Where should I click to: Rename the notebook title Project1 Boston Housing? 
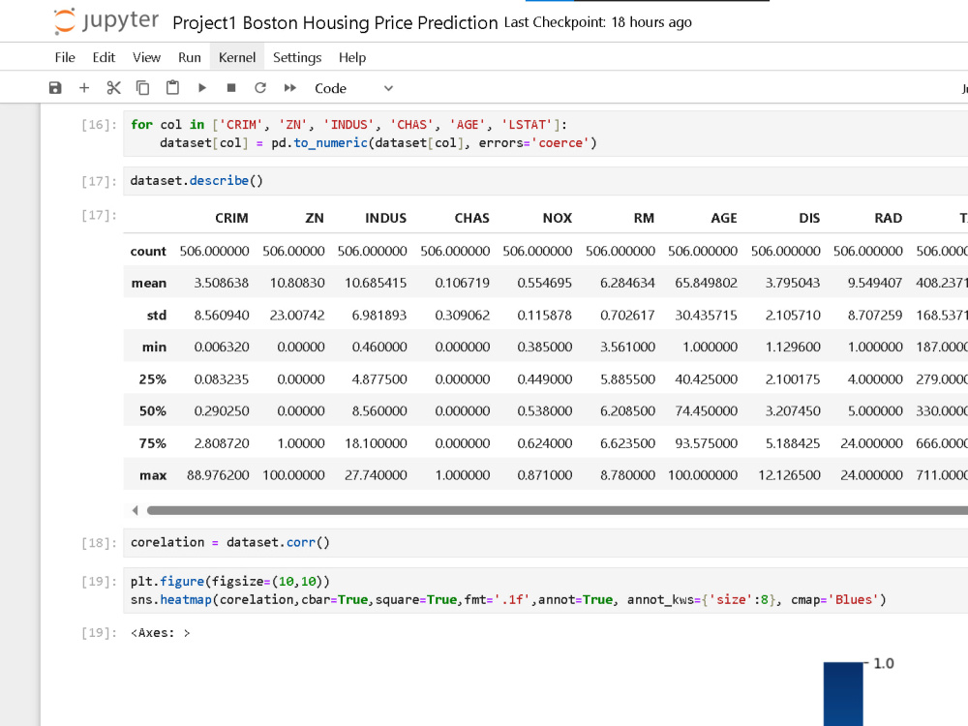[x=335, y=23]
